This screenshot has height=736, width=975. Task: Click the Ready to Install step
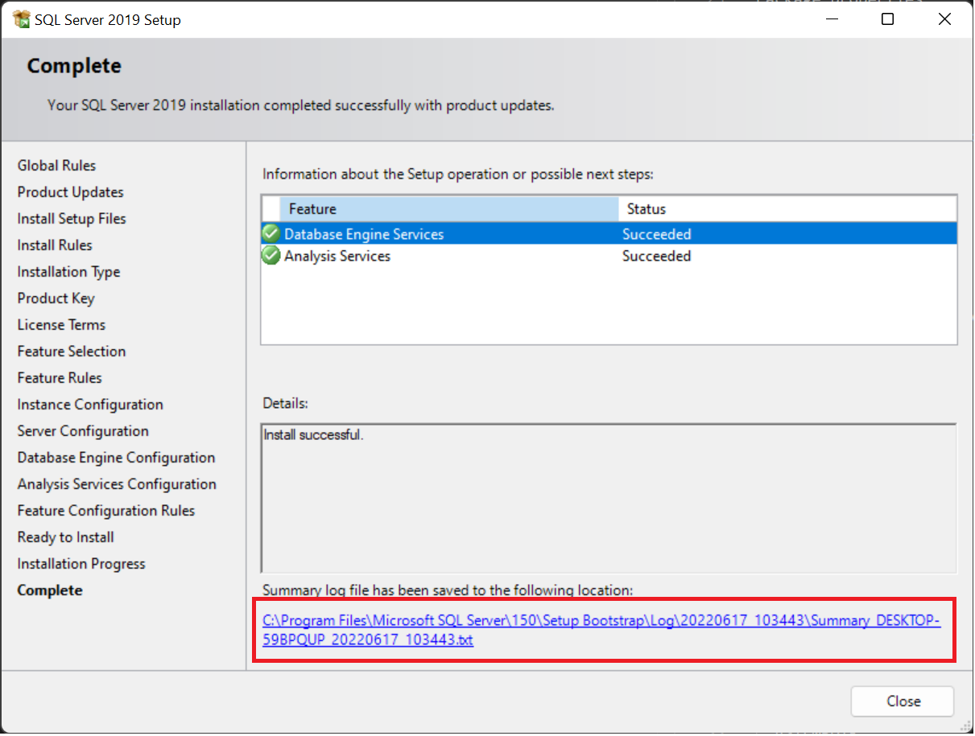[65, 537]
